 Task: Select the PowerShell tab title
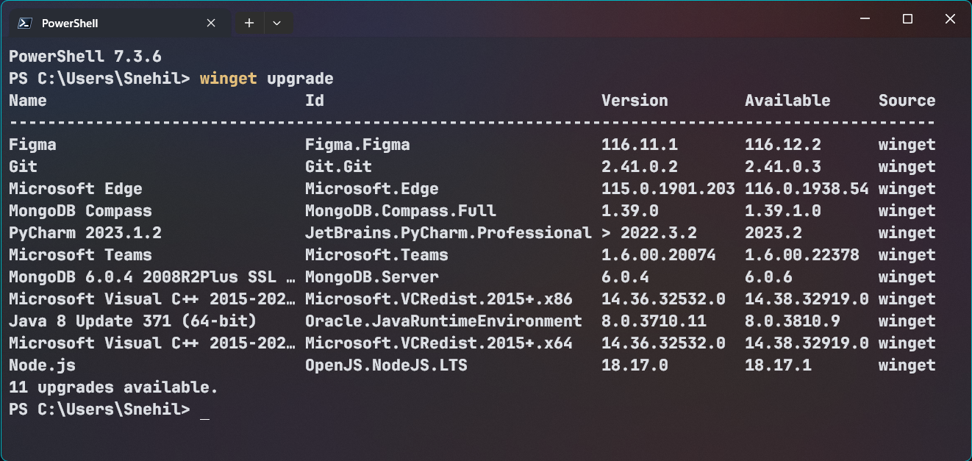tap(70, 23)
